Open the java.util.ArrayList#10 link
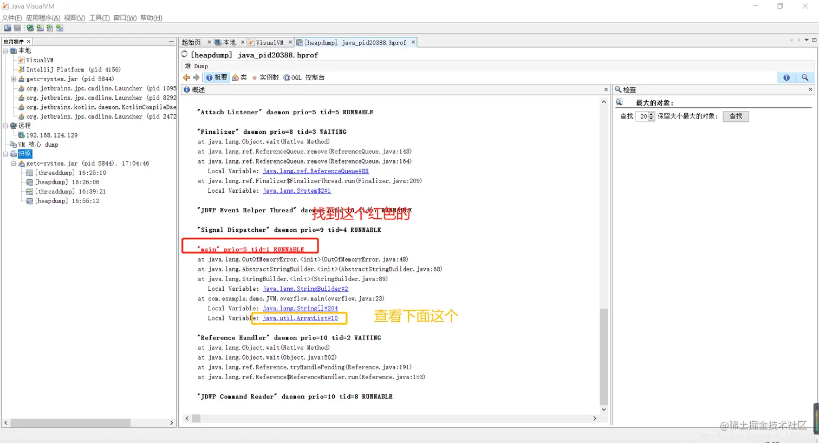This screenshot has height=443, width=819. pos(301,318)
